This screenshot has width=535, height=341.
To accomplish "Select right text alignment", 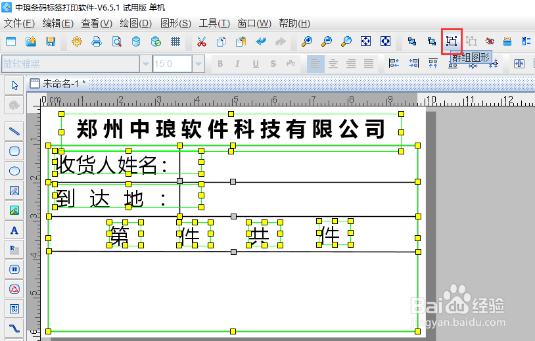I will click(351, 64).
